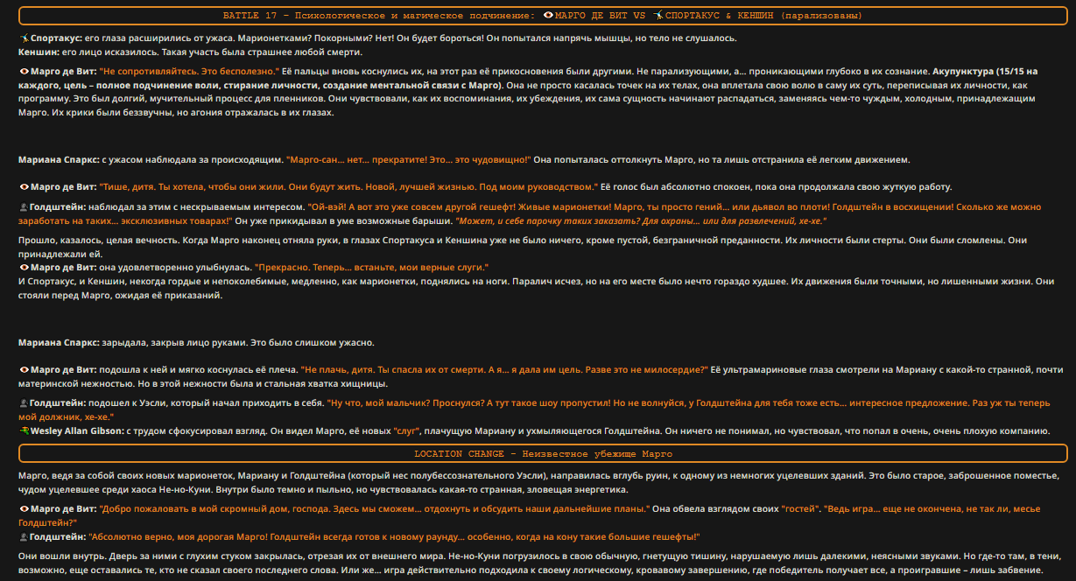1076x581 pixels.
Task: Click the runner icon in the BATTLE 17 banner
Action: (x=657, y=16)
